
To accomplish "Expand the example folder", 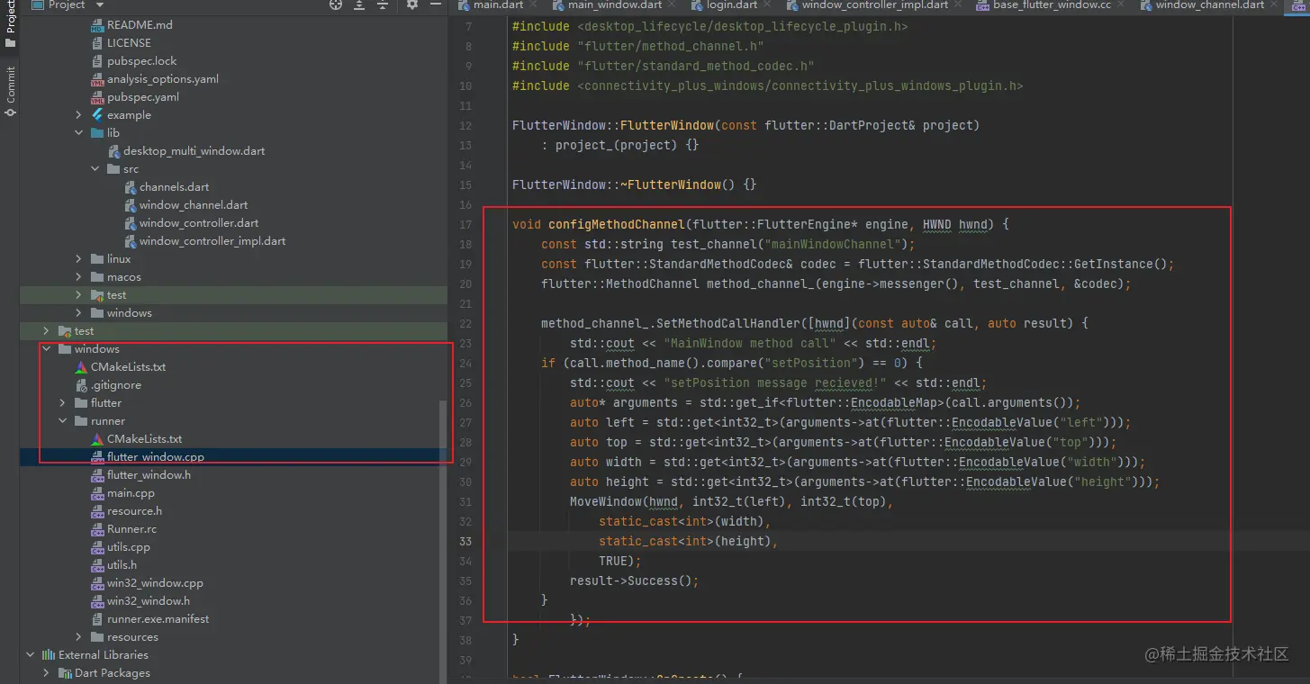I will (x=79, y=115).
